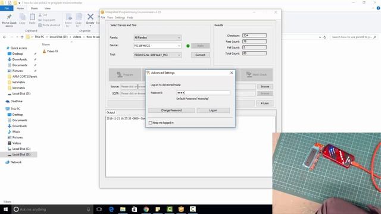Screen dimensions: 381x214
Task: Click the Blank Check button
Action: (x=257, y=74)
